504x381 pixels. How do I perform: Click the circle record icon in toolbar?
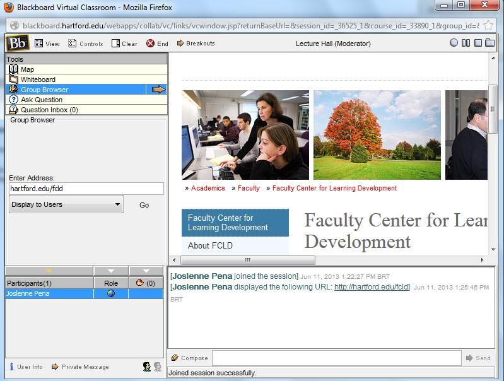coord(454,43)
